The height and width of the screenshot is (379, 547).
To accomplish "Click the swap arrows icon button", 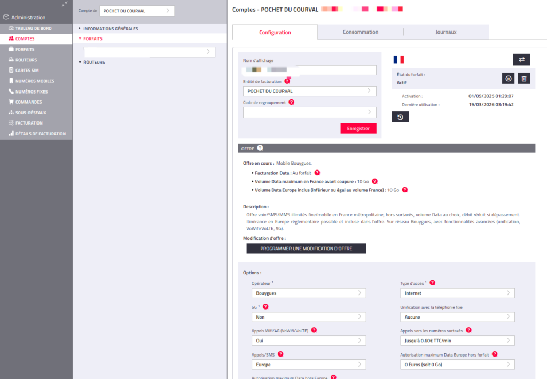I will point(521,59).
